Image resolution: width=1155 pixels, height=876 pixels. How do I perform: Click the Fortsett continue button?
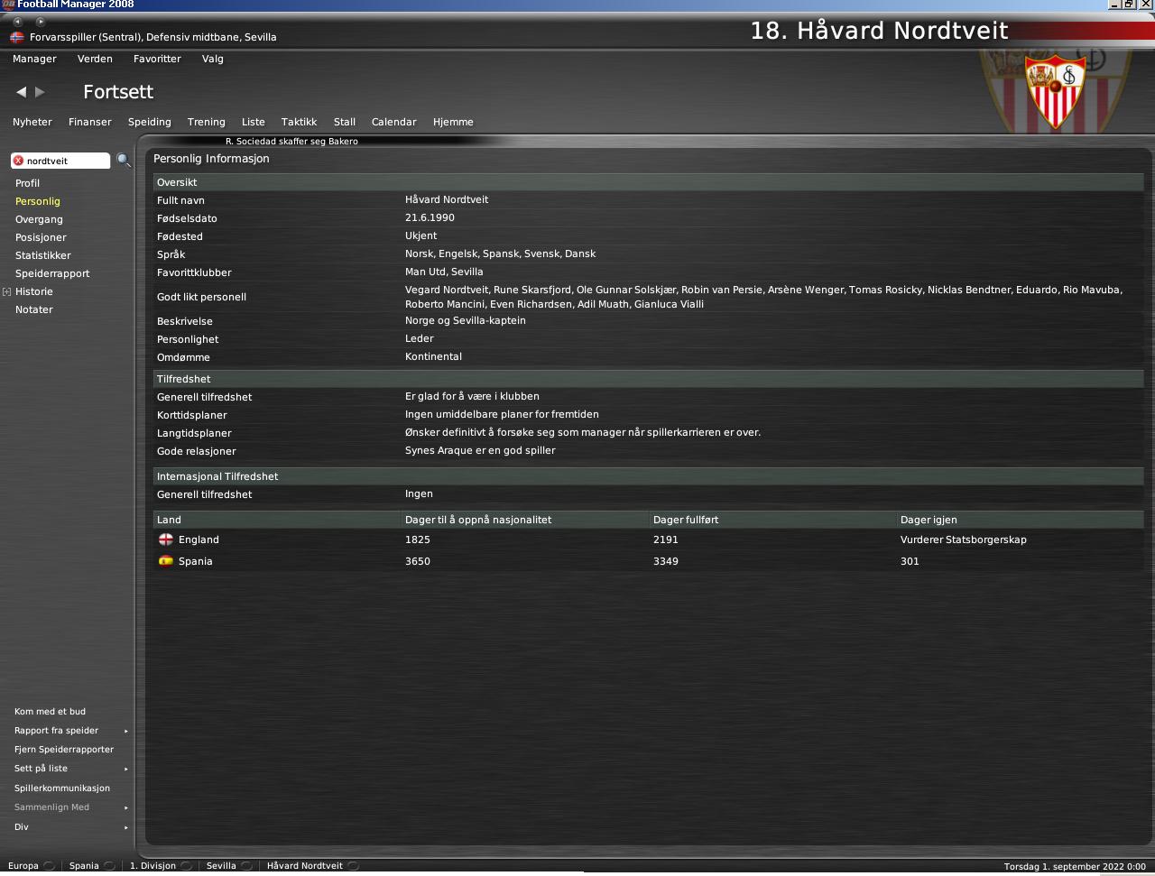[118, 92]
